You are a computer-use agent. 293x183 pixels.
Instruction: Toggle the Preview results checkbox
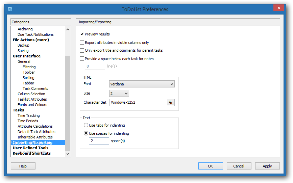[x=82, y=34]
